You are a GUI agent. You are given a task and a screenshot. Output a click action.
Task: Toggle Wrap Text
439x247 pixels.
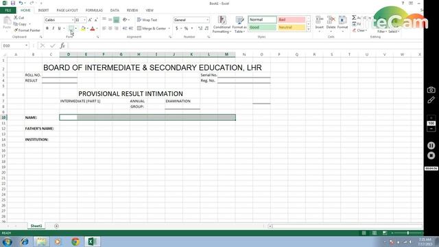147,20
